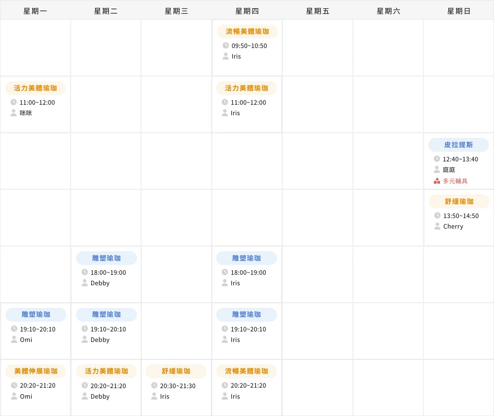Click the person icon next to 咪咪
Viewport: 494px width, 416px height.
(x=13, y=113)
